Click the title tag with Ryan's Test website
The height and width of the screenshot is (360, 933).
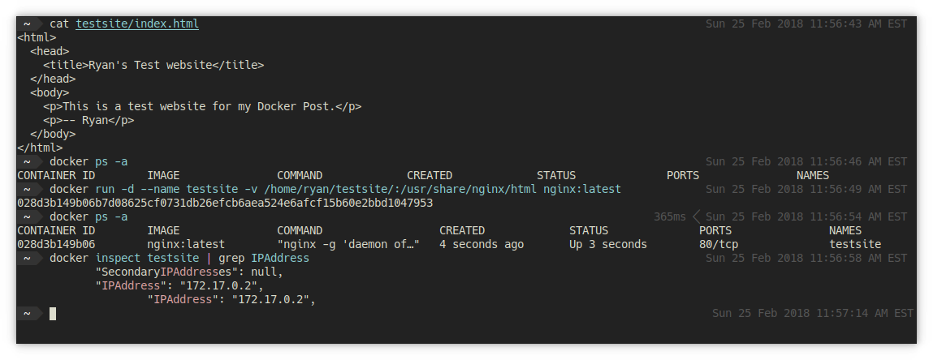(153, 65)
